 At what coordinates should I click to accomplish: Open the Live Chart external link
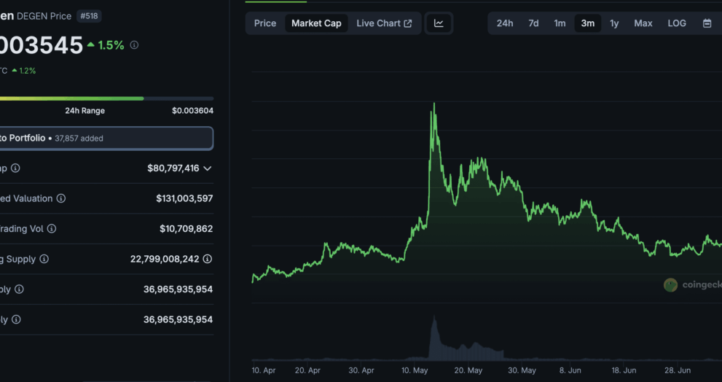(x=384, y=23)
